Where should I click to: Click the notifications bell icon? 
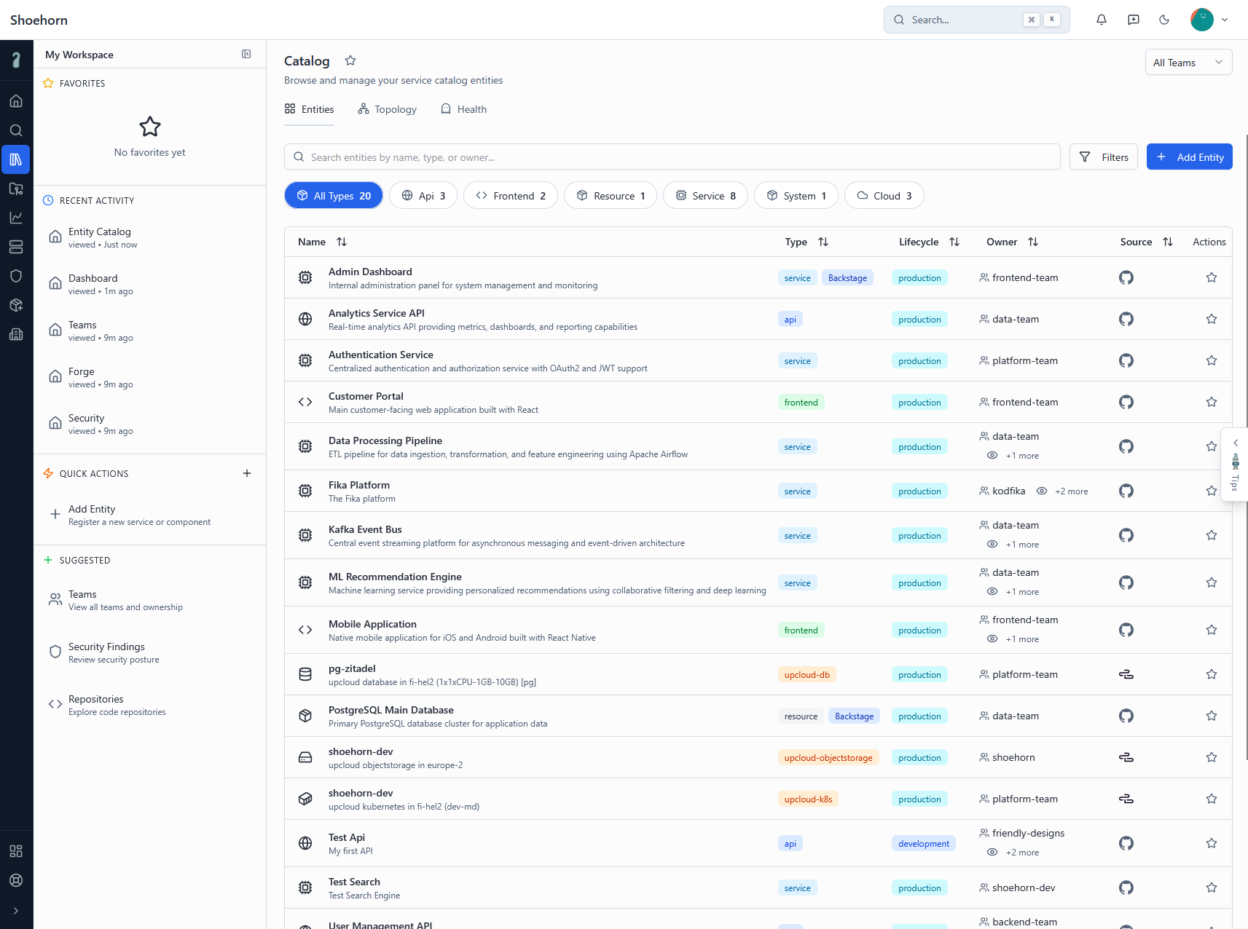(x=1101, y=20)
